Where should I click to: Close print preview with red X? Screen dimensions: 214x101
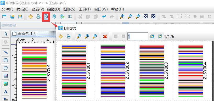click(105, 36)
